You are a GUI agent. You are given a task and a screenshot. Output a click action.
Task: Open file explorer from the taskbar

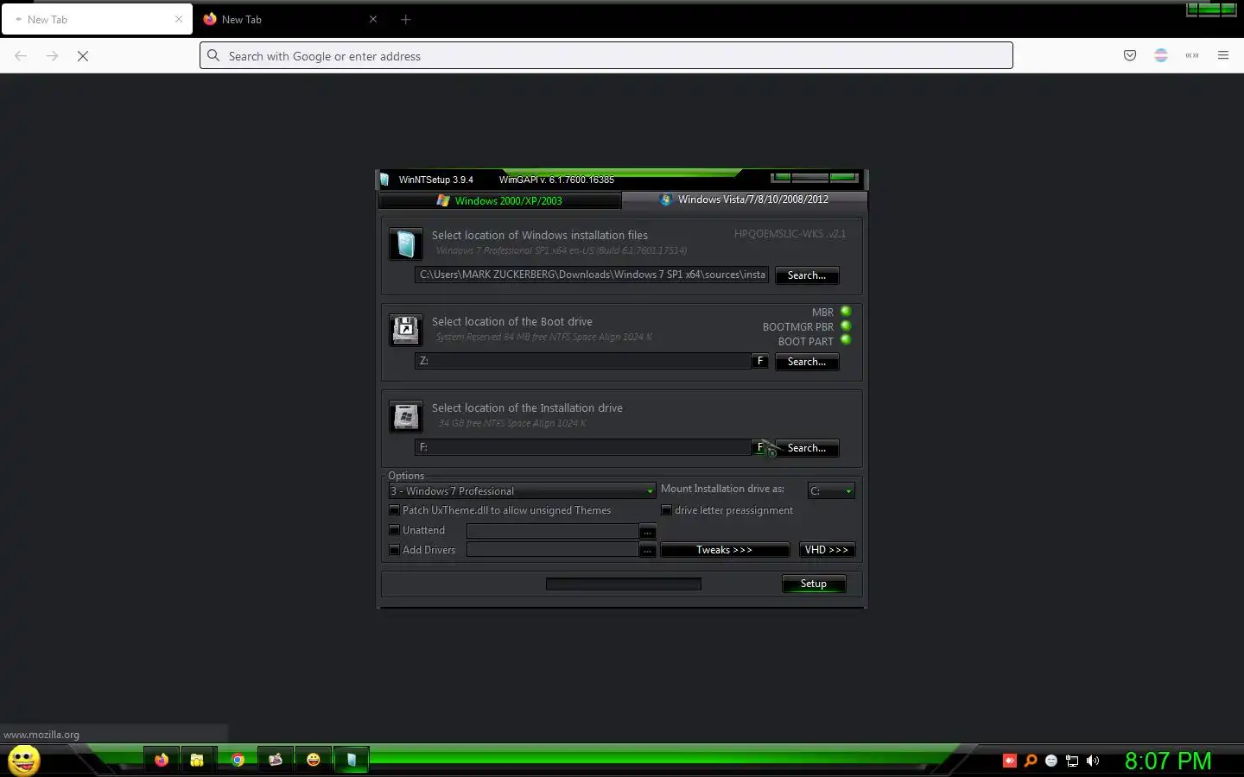coord(197,760)
